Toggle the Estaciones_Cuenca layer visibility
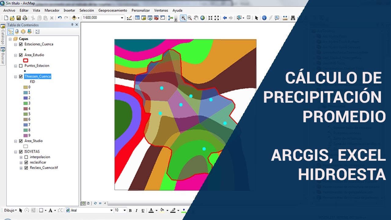Screen dimensions: 391x220 (x=21, y=44)
